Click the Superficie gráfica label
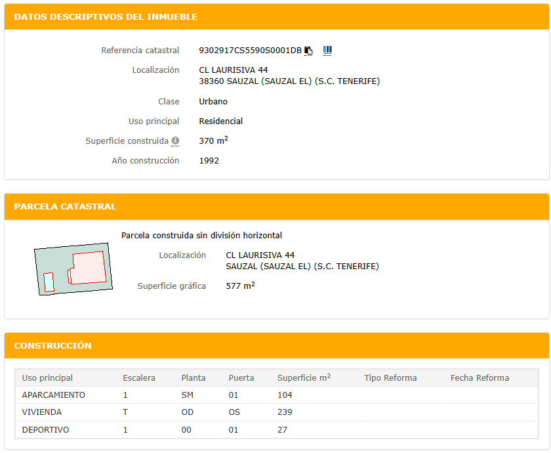The width and height of the screenshot is (551, 453). click(171, 286)
